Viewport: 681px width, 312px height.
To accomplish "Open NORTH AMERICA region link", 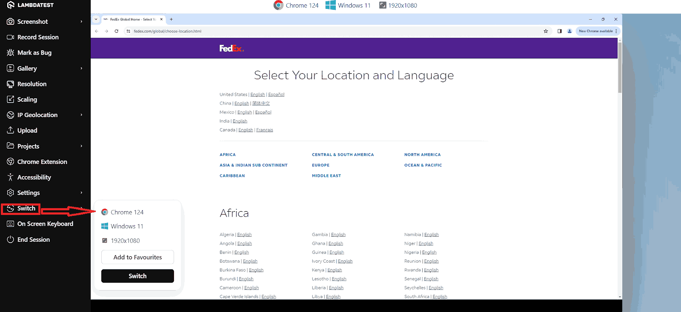I will click(x=423, y=155).
